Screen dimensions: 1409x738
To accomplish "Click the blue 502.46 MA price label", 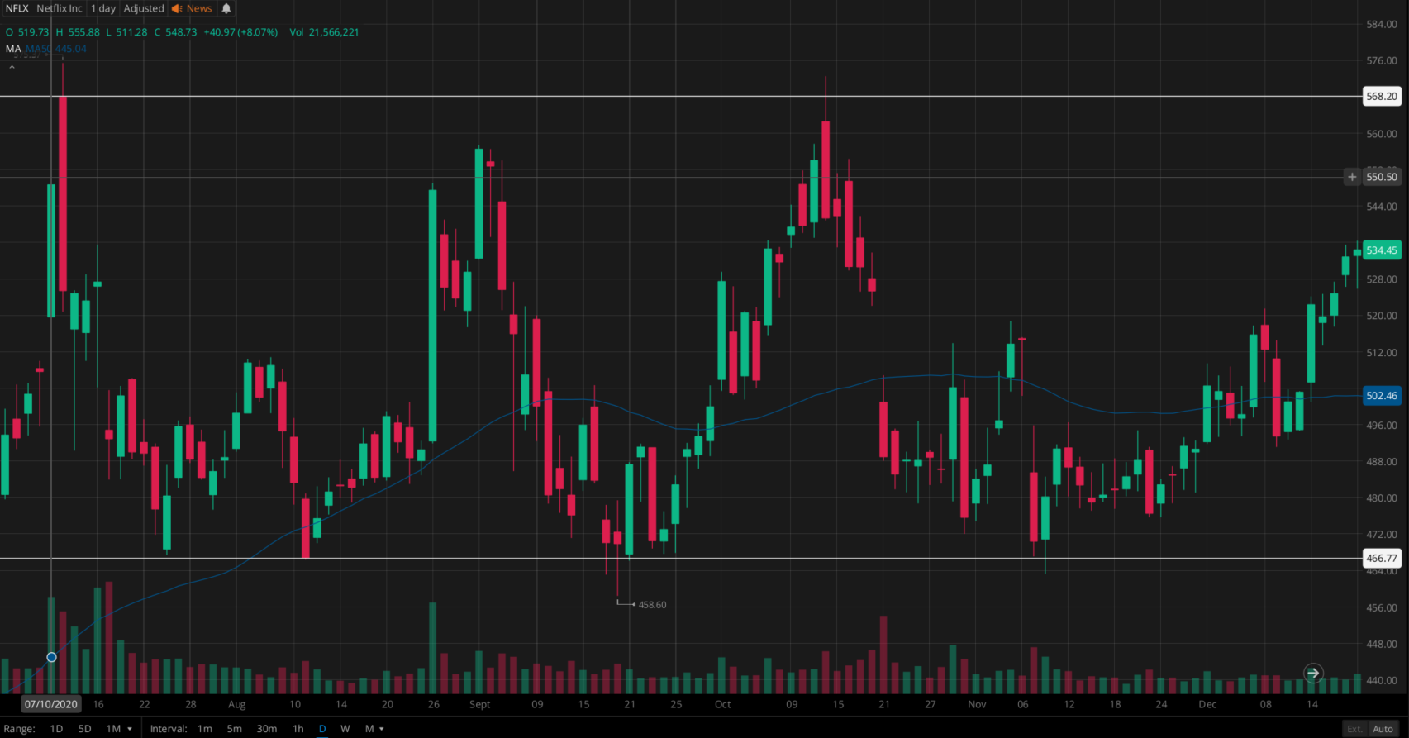I will click(1382, 396).
